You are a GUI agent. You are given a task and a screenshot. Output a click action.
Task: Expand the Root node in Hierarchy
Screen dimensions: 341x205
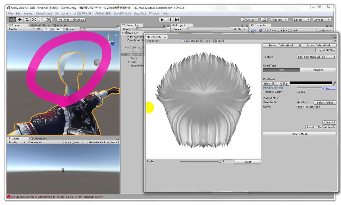click(x=129, y=62)
